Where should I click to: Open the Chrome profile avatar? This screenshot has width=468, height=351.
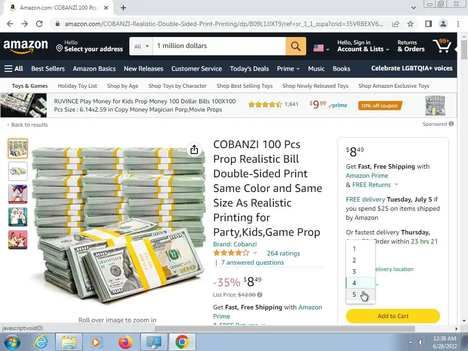pyautogui.click(x=443, y=24)
